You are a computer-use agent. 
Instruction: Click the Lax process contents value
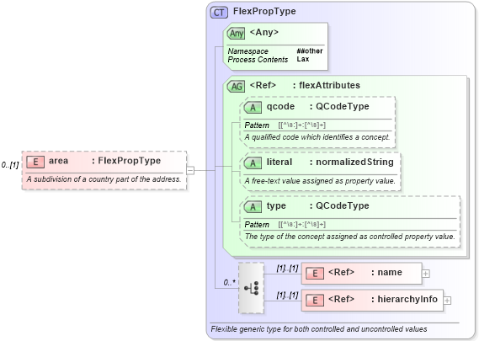click(303, 59)
